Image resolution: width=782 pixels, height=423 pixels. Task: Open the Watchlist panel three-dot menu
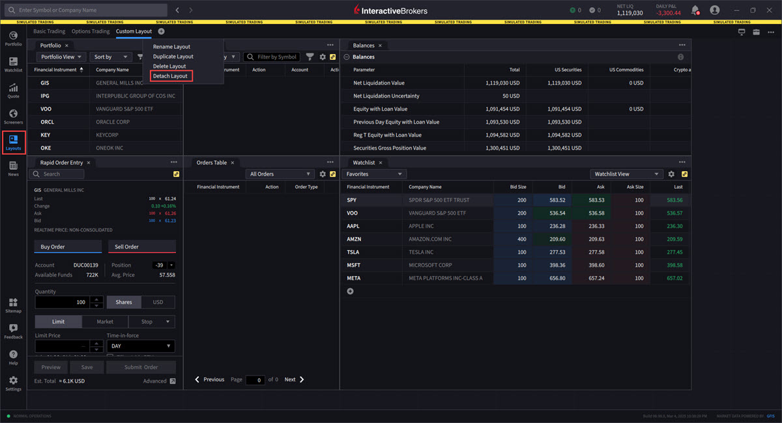tap(682, 162)
